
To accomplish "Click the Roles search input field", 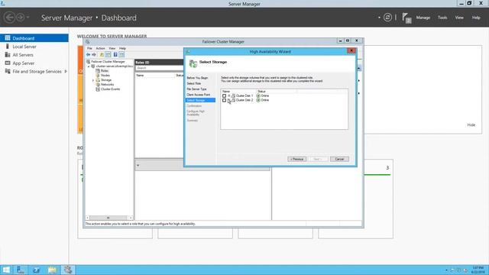I will (160, 68).
